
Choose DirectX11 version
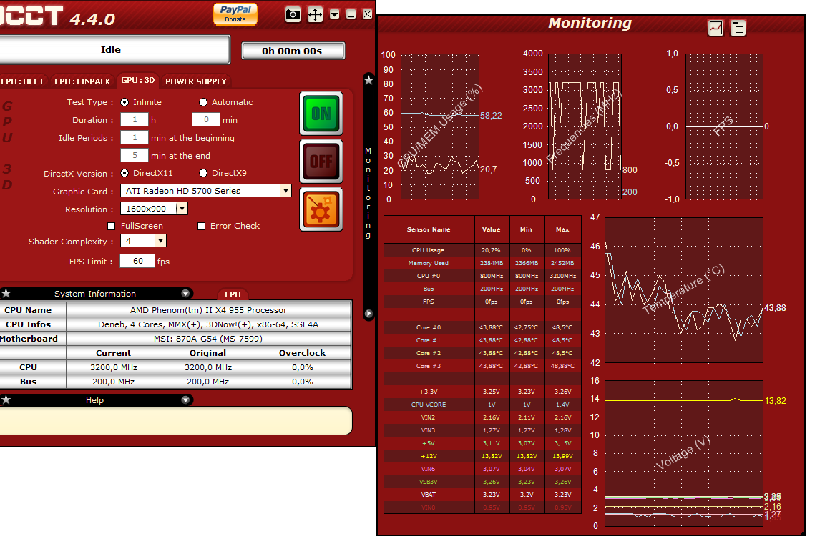124,173
